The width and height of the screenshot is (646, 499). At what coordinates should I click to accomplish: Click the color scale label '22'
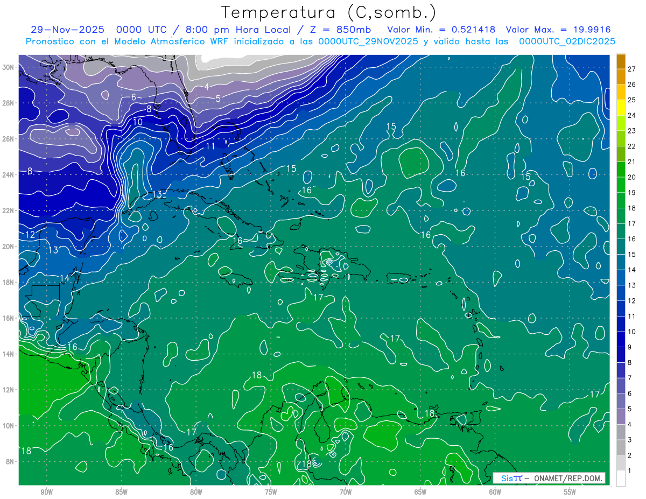632,146
